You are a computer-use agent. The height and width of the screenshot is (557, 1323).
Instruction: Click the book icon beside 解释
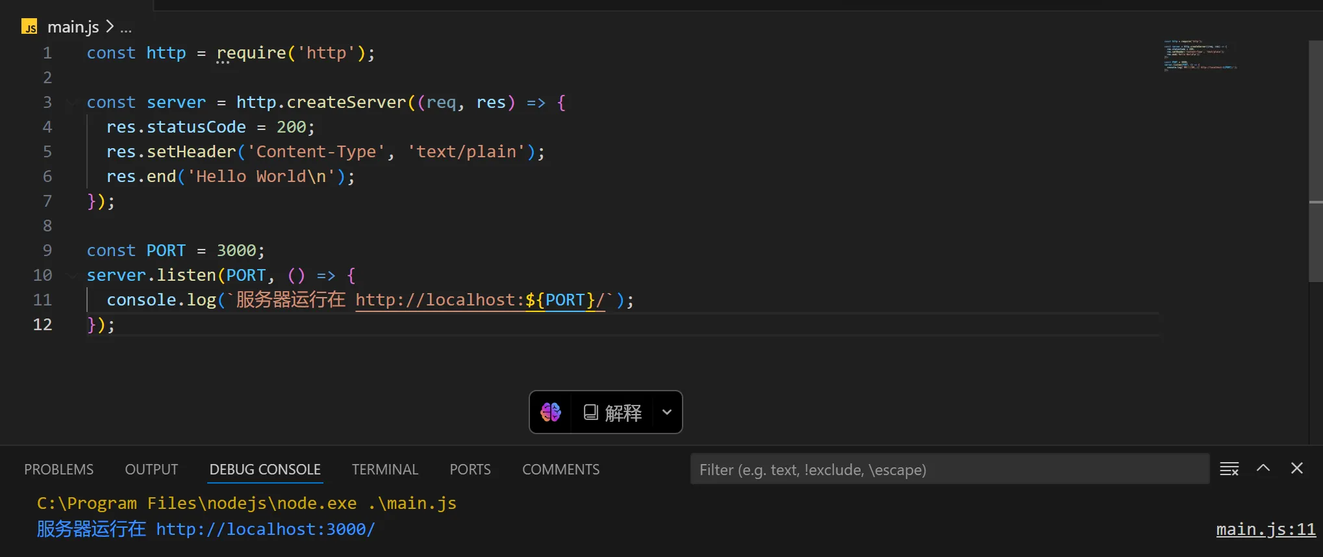pyautogui.click(x=590, y=412)
